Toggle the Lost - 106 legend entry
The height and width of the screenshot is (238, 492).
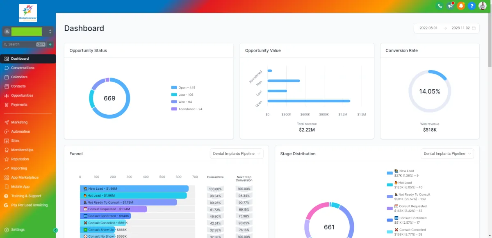pyautogui.click(x=182, y=95)
